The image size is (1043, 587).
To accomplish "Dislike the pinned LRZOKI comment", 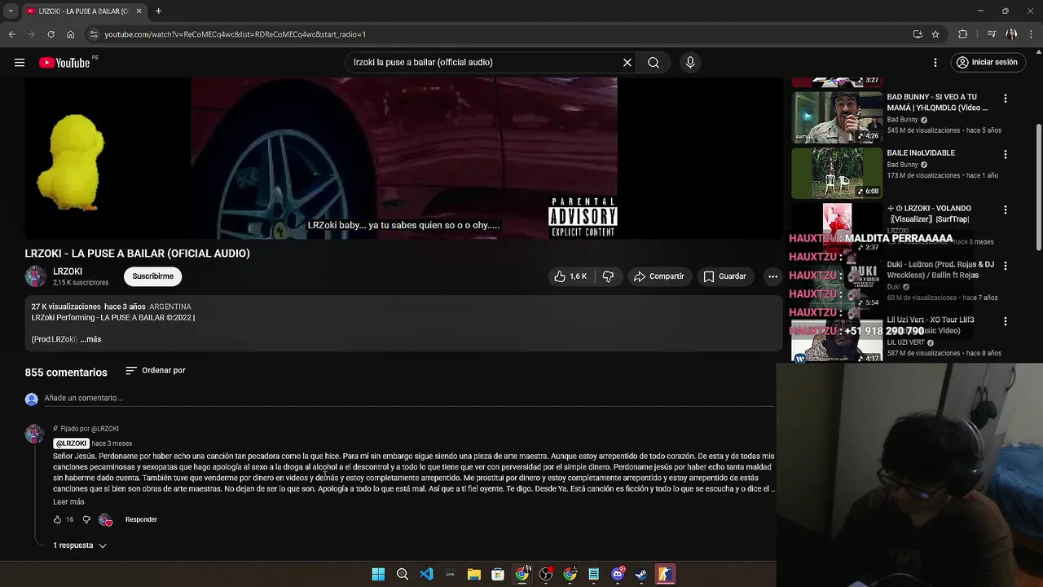I will pos(86,519).
